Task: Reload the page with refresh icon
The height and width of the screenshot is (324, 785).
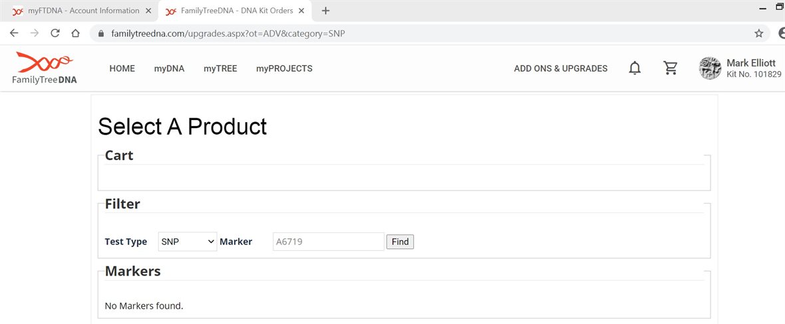Action: tap(55, 33)
